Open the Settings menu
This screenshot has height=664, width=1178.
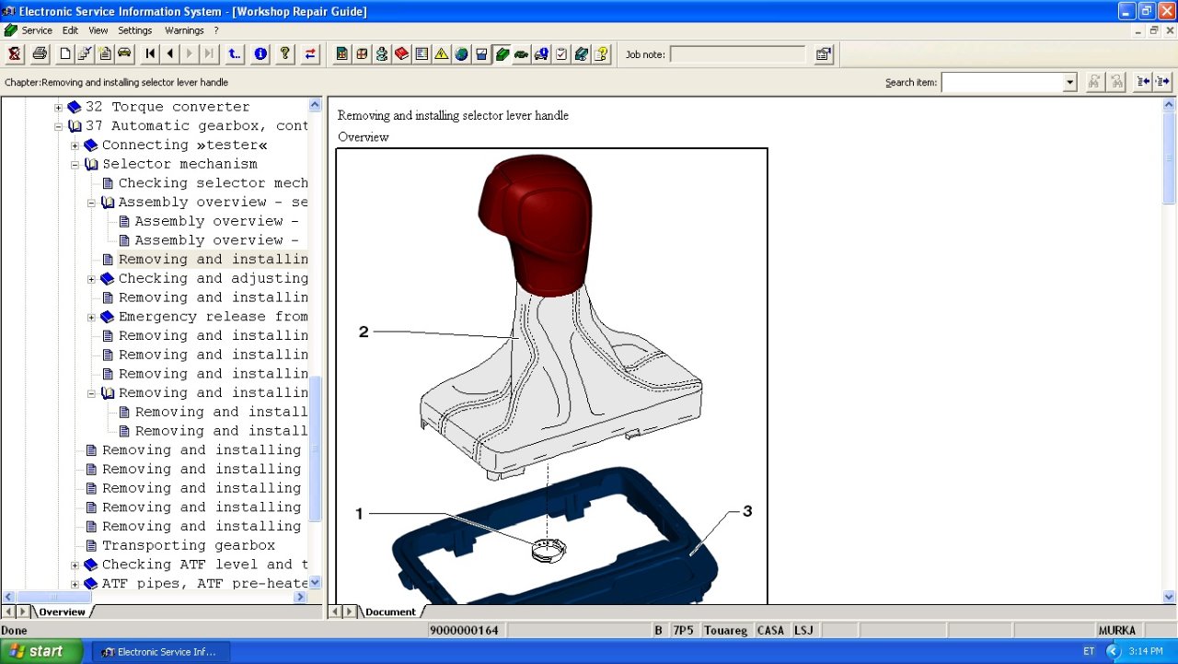[135, 30]
